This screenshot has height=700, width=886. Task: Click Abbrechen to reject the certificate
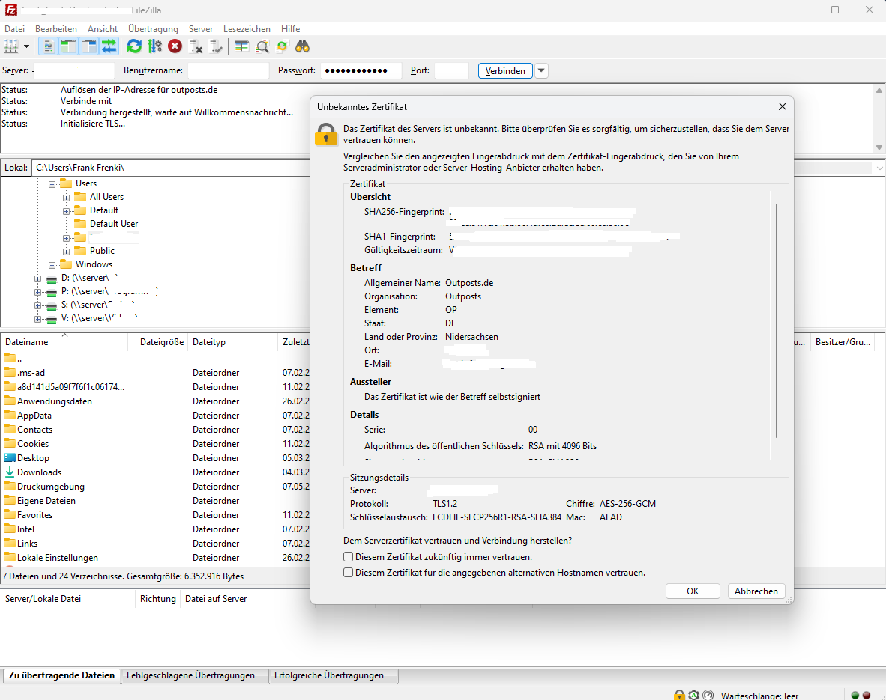pos(756,591)
